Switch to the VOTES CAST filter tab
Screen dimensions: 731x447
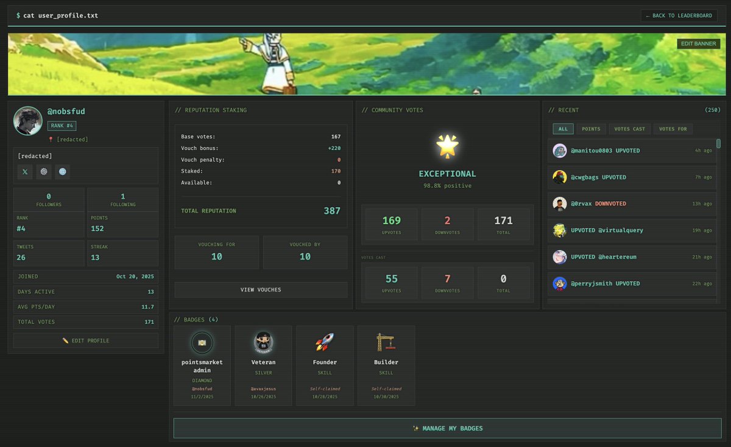pos(630,129)
